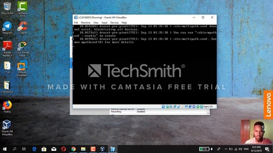Open the Action Center notifications
This screenshot has width=273, height=153.
267,149
